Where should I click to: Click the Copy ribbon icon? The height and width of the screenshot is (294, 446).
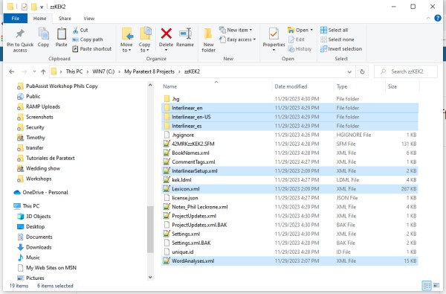coord(43,37)
